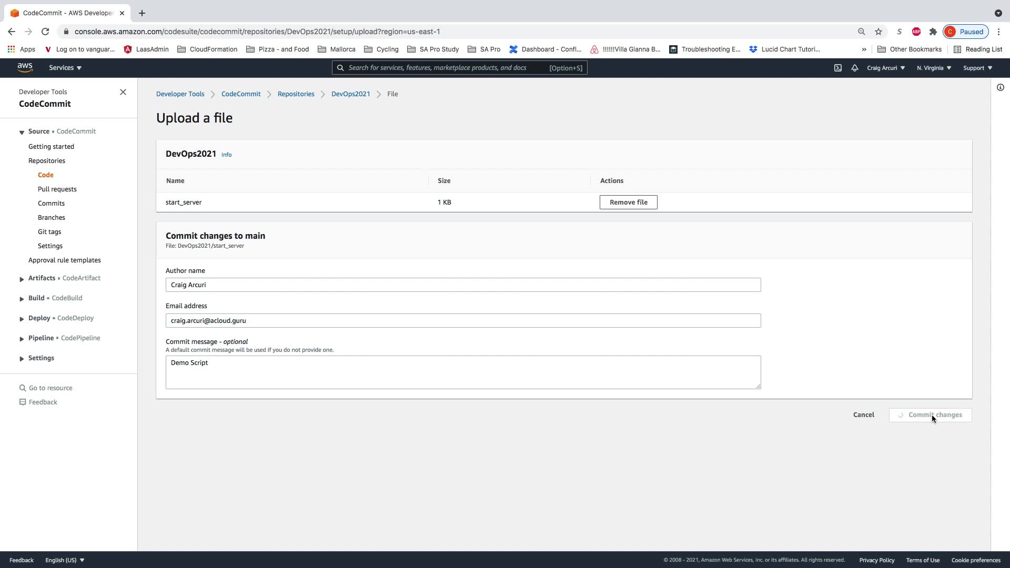Viewport: 1010px width, 568px height.
Task: Expand the Artifacts CodeArtifact section
Action: click(x=22, y=279)
